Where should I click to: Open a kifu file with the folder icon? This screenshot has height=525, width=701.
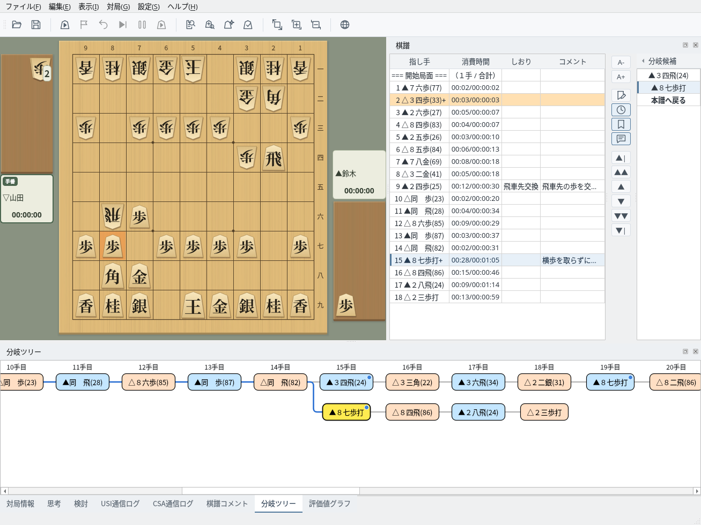17,25
